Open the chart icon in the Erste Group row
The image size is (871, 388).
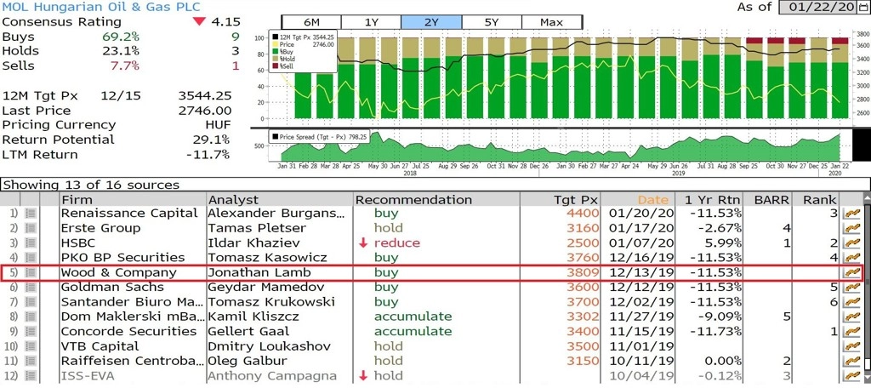851,229
